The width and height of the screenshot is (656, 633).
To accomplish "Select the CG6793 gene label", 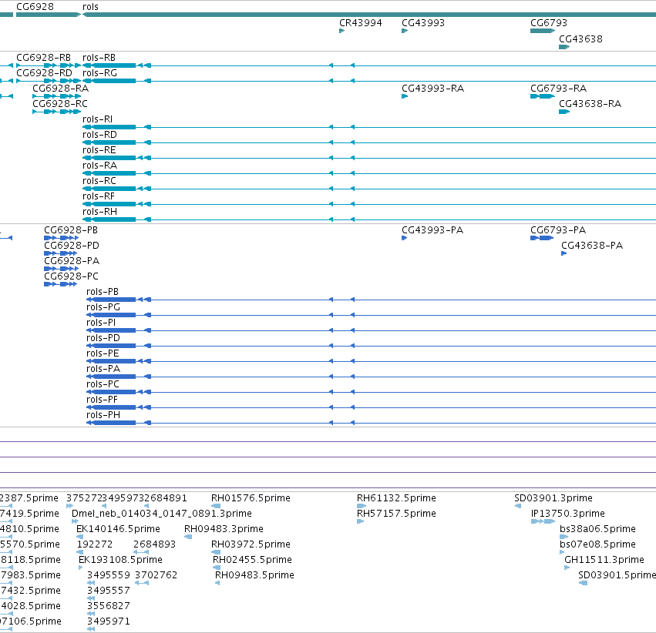I will pyautogui.click(x=549, y=23).
